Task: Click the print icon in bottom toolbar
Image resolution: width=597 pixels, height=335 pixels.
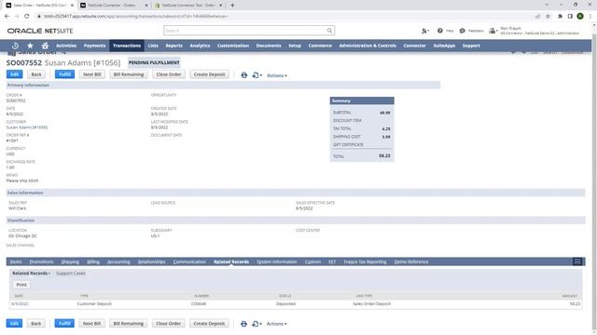Action: click(x=243, y=324)
